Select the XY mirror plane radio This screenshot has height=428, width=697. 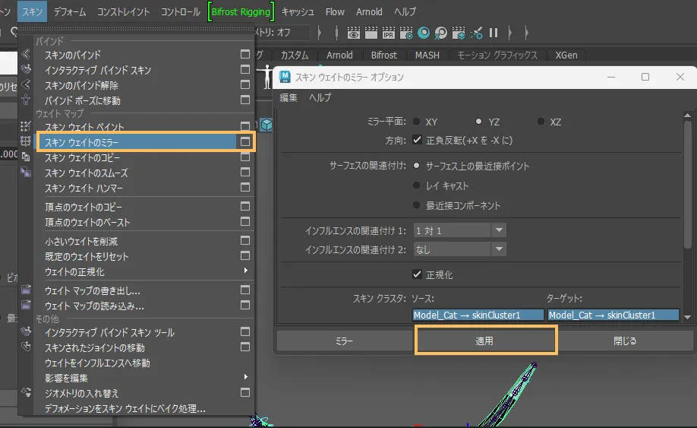pyautogui.click(x=417, y=122)
